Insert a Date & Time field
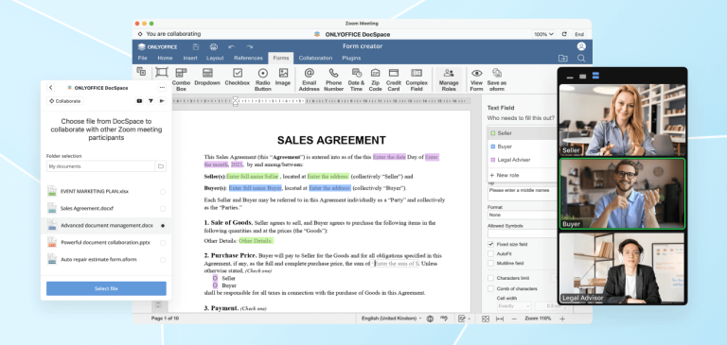This screenshot has height=345, width=727. click(357, 79)
